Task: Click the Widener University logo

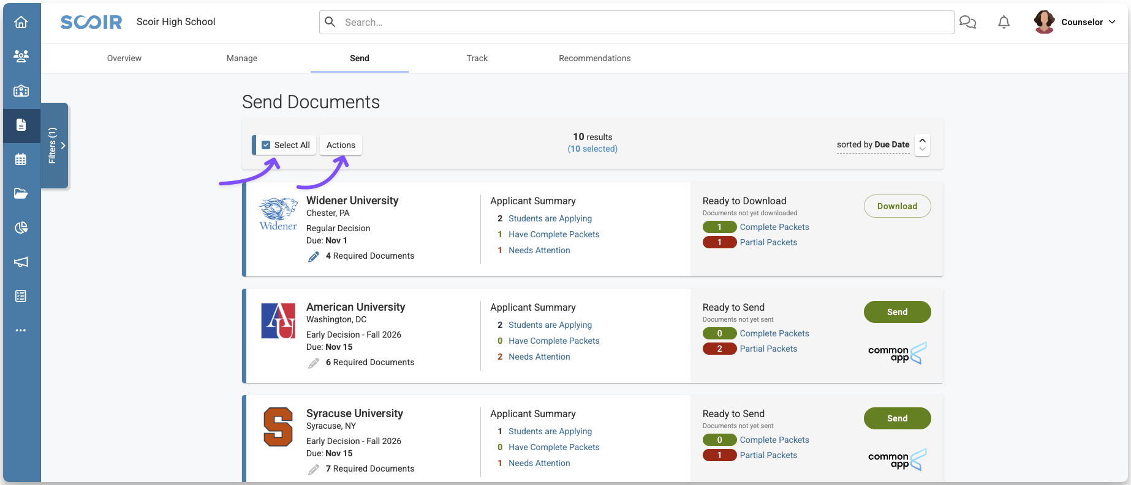Action: (x=278, y=213)
